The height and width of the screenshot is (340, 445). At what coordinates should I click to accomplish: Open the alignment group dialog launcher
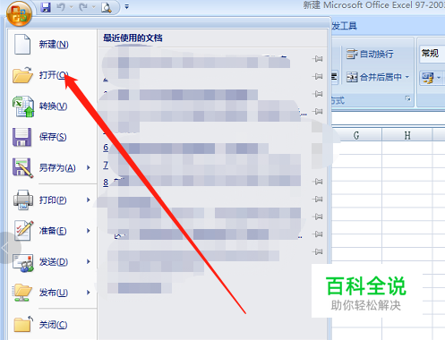pos(407,98)
